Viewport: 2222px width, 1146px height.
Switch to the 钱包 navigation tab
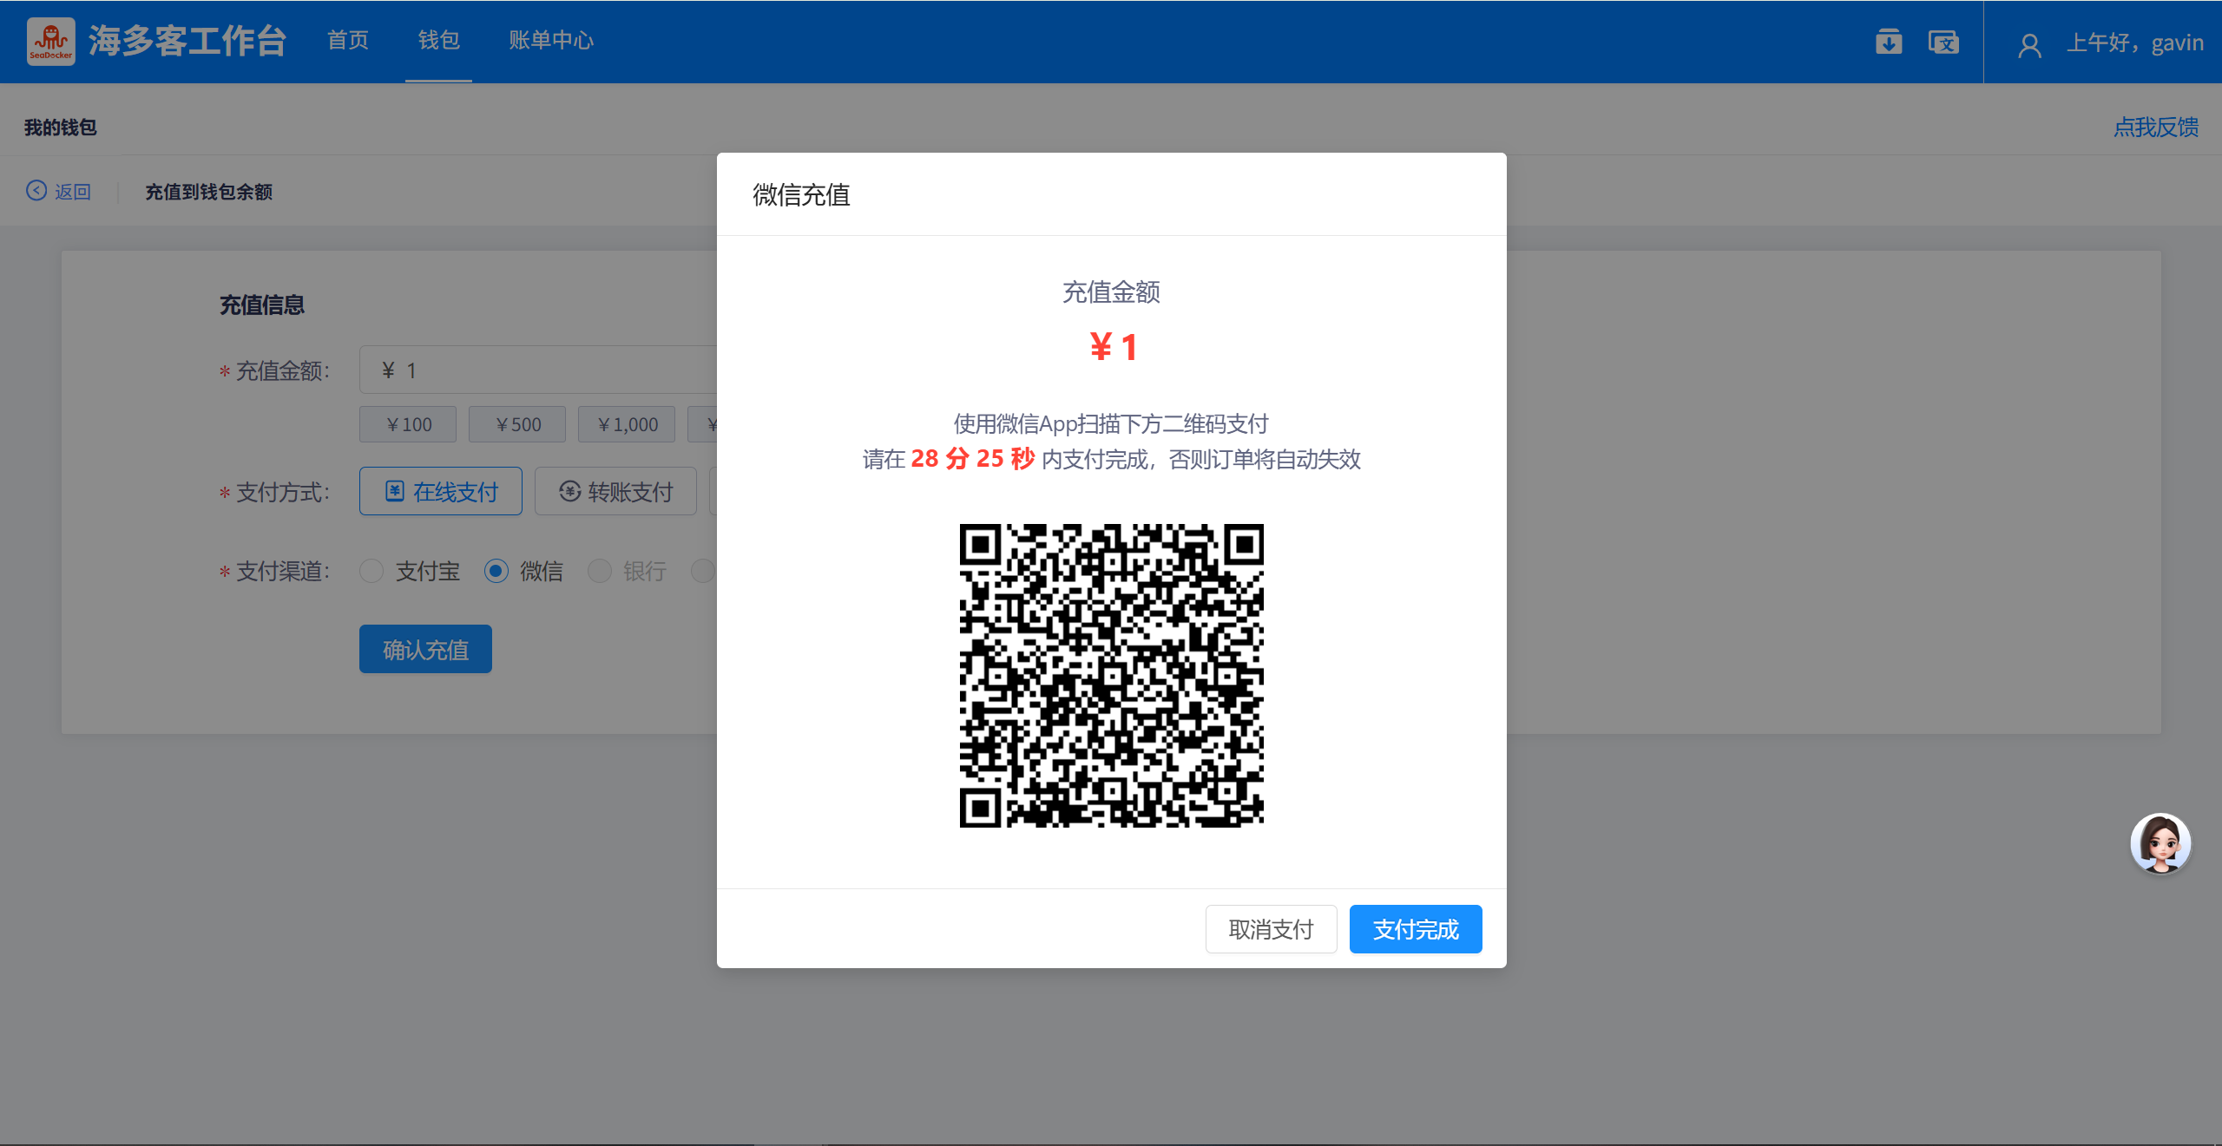[x=438, y=41]
